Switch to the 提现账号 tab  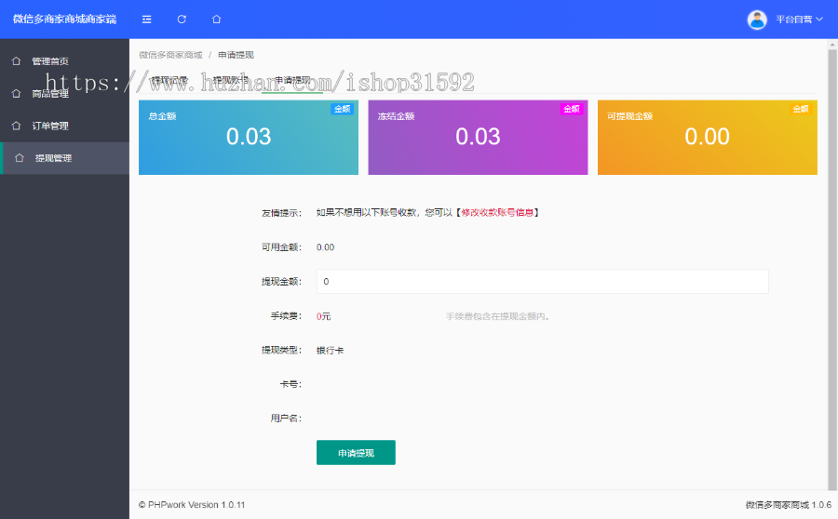point(230,81)
